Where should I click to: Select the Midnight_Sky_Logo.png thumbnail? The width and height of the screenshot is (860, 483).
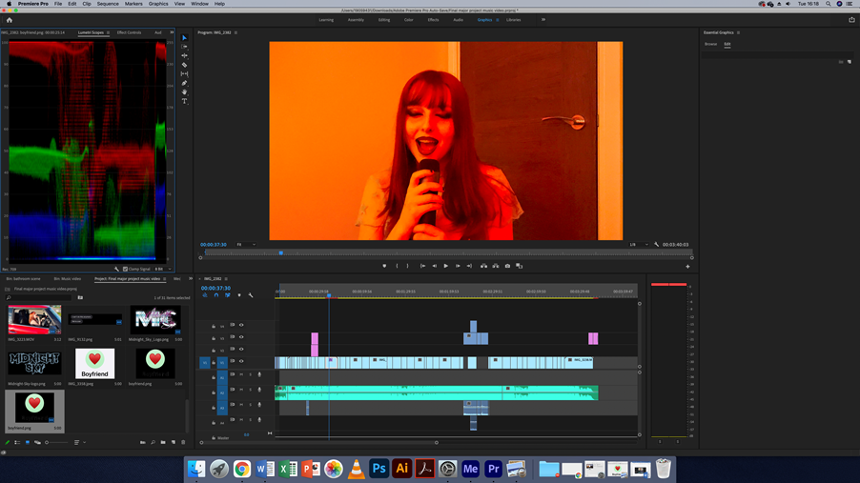155,319
